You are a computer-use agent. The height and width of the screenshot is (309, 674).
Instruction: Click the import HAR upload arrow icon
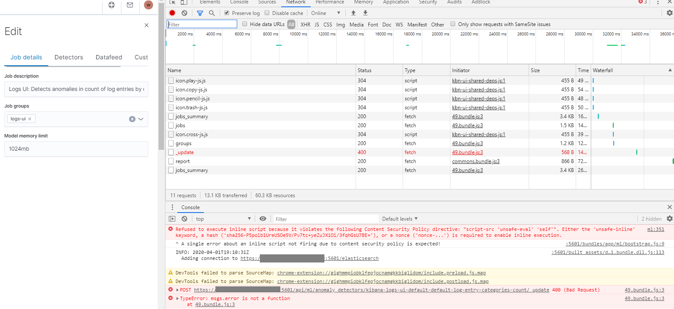point(353,13)
